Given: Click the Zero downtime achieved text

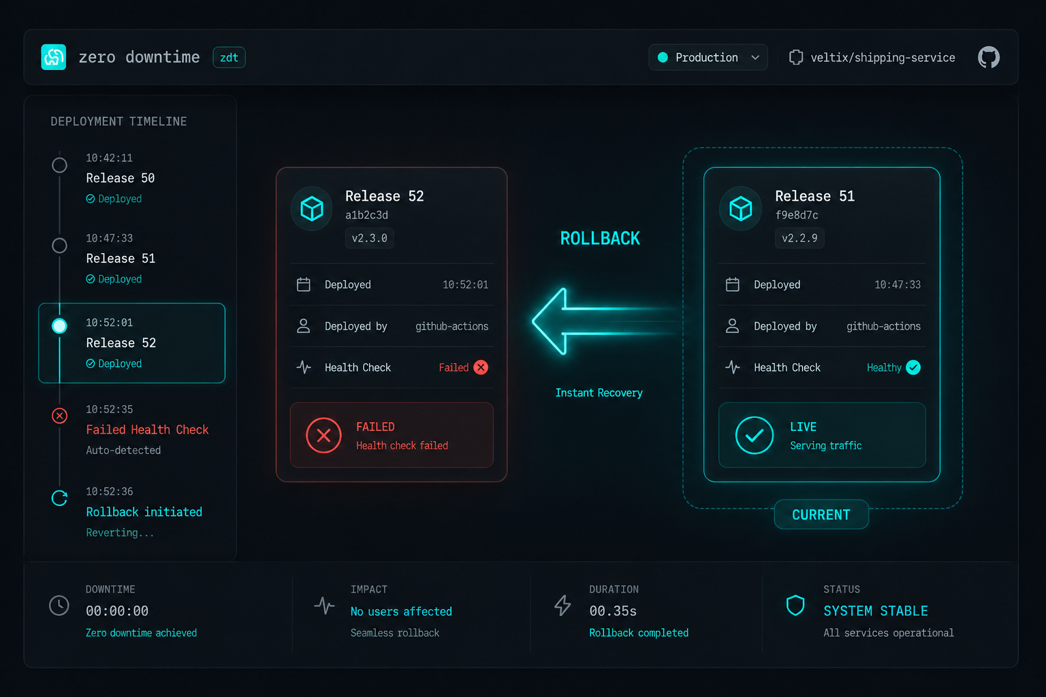Looking at the screenshot, I should [x=141, y=633].
